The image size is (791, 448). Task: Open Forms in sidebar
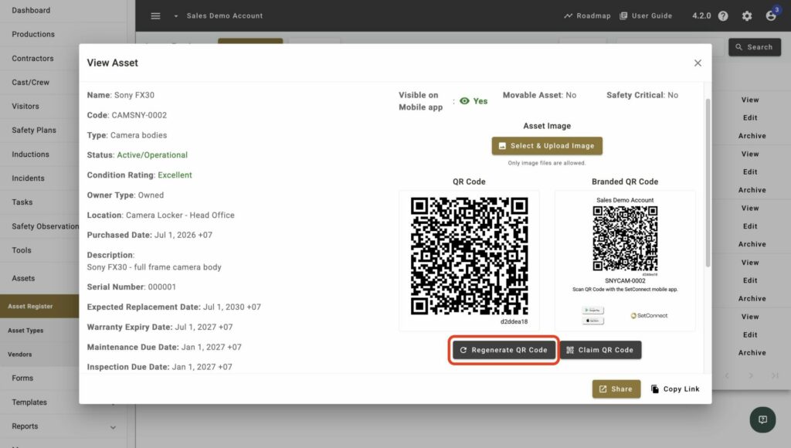pyautogui.click(x=22, y=378)
